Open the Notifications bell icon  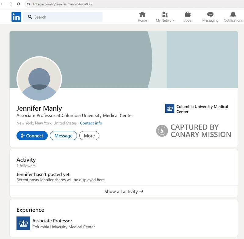(233, 14)
